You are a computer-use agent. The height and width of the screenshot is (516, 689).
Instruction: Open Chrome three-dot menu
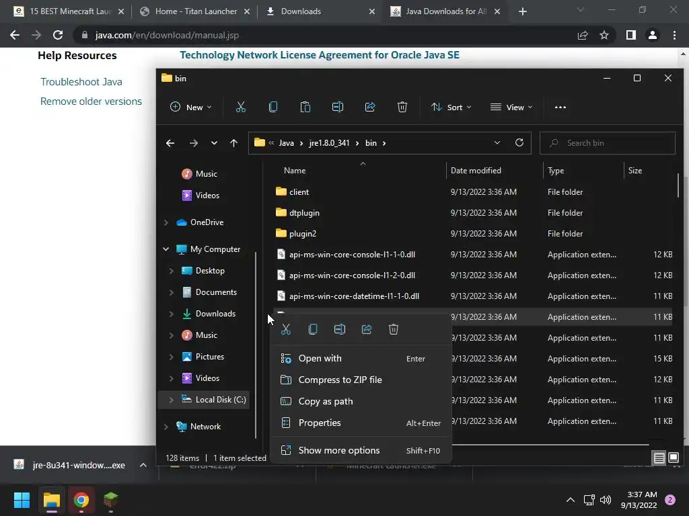[674, 35]
